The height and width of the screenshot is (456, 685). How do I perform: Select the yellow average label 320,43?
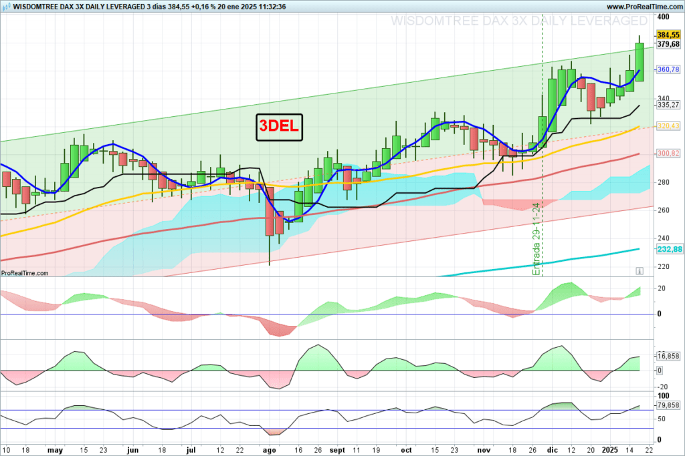click(668, 126)
